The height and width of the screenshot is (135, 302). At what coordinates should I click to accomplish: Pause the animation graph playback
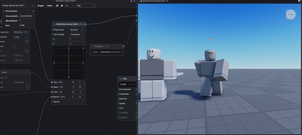57,6
